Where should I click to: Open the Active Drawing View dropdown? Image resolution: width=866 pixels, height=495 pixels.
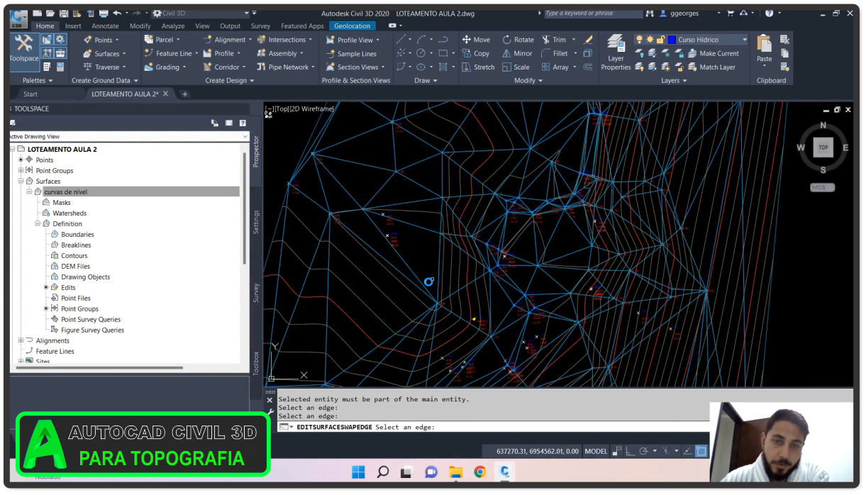[245, 136]
